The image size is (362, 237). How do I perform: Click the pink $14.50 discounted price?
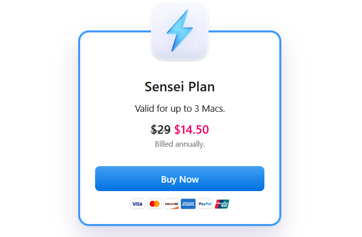[x=191, y=130]
